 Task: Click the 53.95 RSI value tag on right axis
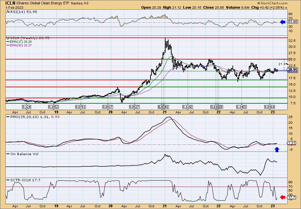pyautogui.click(x=292, y=22)
